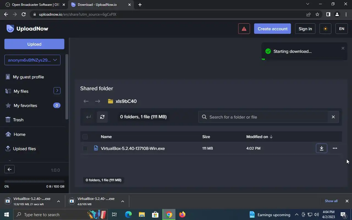This screenshot has width=352, height=220.
Task: Click share page icon in address bar
Action: coord(309,14)
